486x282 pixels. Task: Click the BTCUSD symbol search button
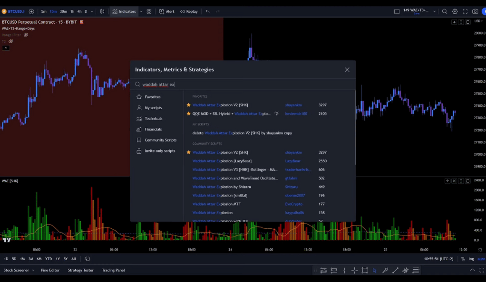tap(13, 11)
